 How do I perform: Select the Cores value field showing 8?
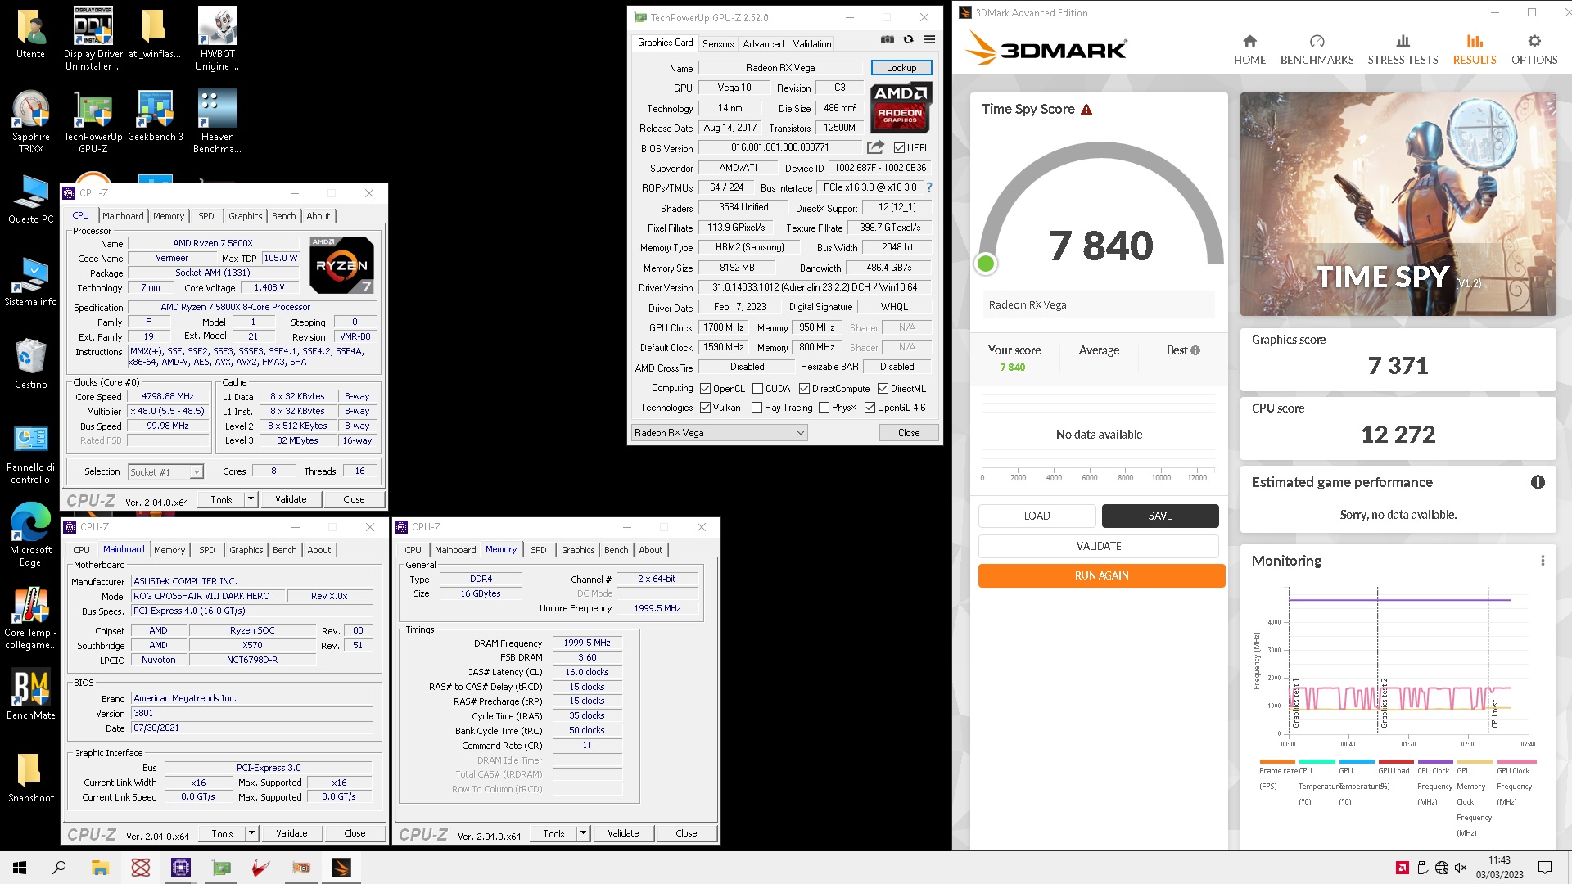(273, 471)
